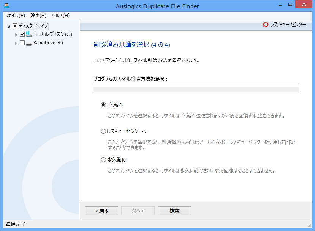Click the 準備完了 status bar text
Screen dimensions: 315x231
click(16, 224)
